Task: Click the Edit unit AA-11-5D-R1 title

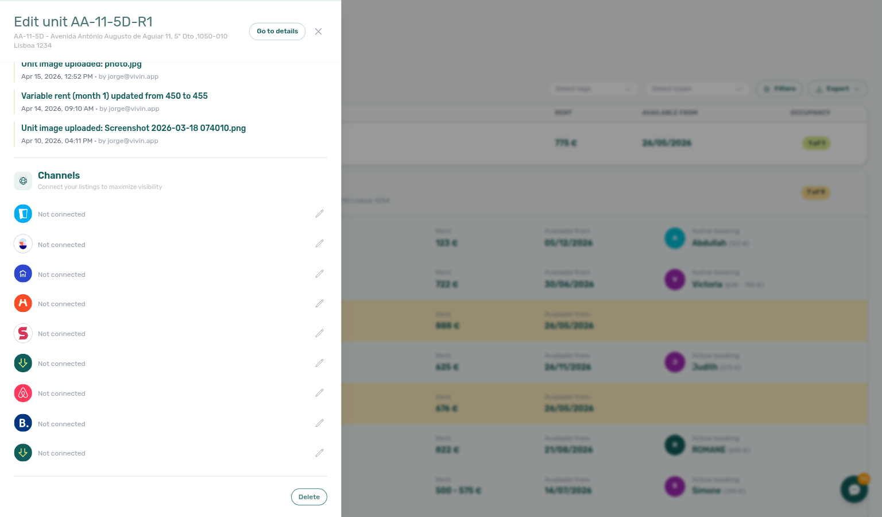Action: pos(83,22)
